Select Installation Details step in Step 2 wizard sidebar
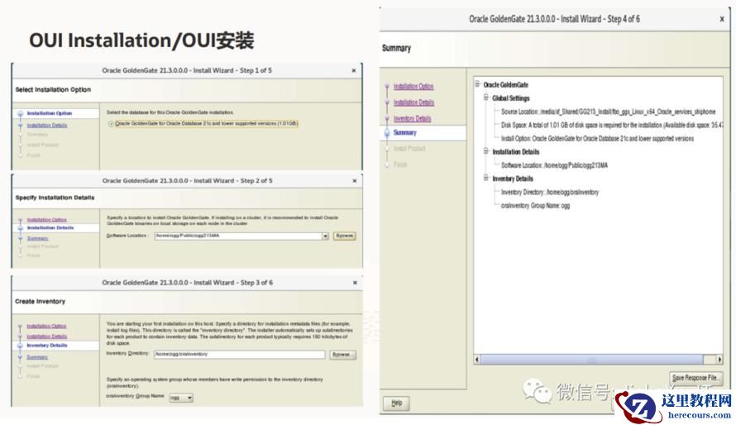The image size is (736, 425). [x=50, y=227]
